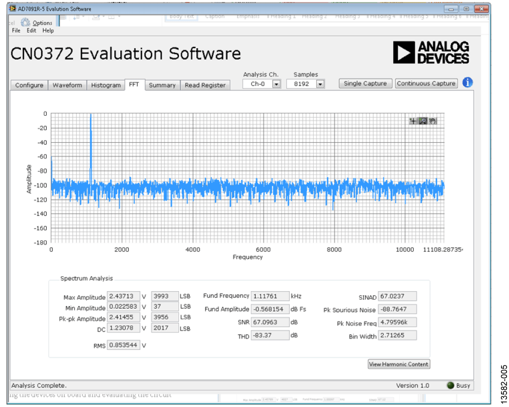
Task: Click the THD field -83.37
Action: click(x=270, y=335)
